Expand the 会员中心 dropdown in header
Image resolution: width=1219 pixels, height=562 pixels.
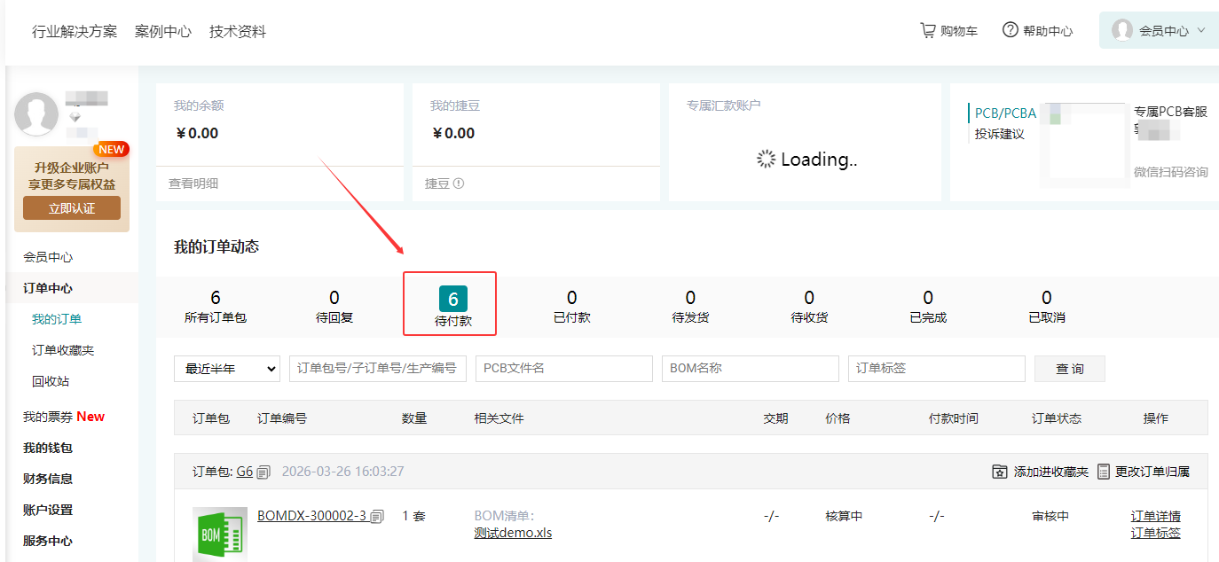[1201, 30]
